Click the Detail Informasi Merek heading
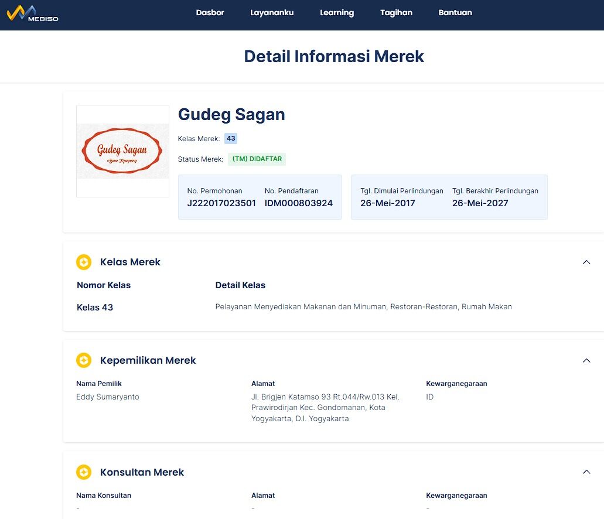The height and width of the screenshot is (519, 604). (334, 56)
